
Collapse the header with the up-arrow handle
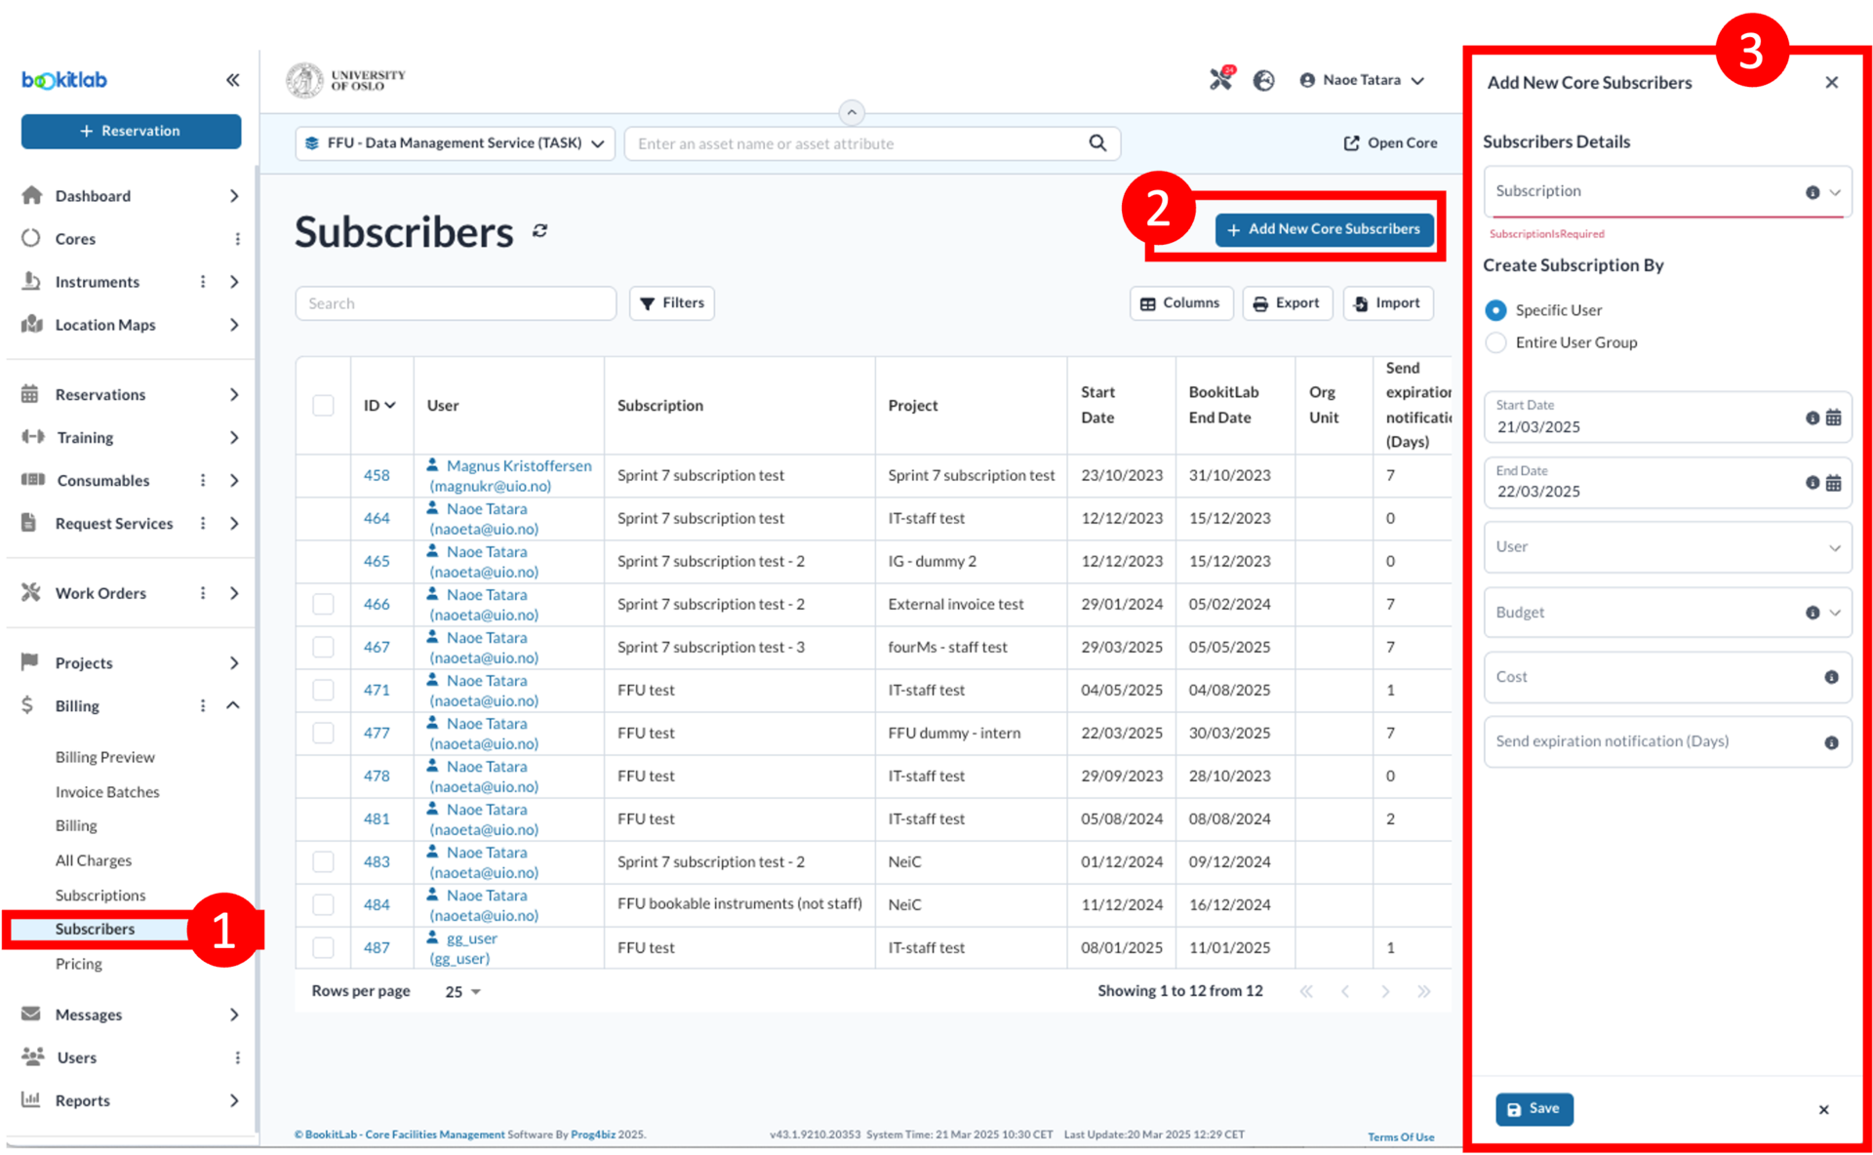(852, 112)
